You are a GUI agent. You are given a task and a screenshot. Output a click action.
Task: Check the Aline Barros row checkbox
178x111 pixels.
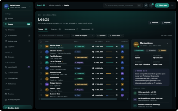(x=41, y=79)
